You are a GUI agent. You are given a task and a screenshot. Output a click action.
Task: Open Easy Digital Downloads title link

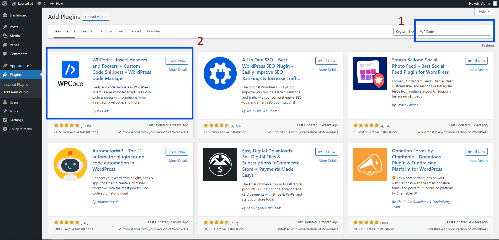click(271, 163)
